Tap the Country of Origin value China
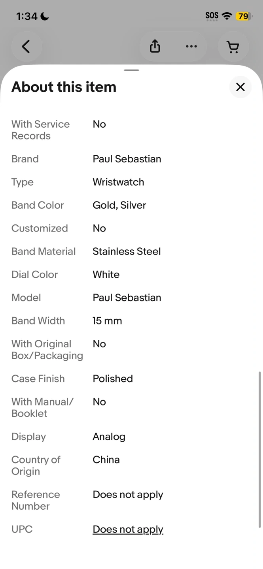The height and width of the screenshot is (569, 263). (x=106, y=460)
